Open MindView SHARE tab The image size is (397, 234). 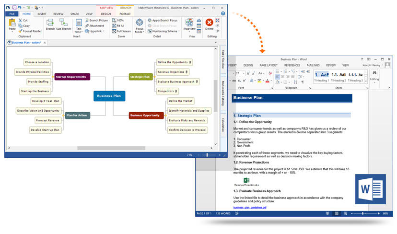pyautogui.click(x=74, y=14)
